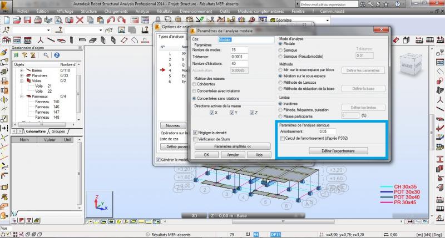Click the Paste icon in the toolbar

click(x=101, y=20)
